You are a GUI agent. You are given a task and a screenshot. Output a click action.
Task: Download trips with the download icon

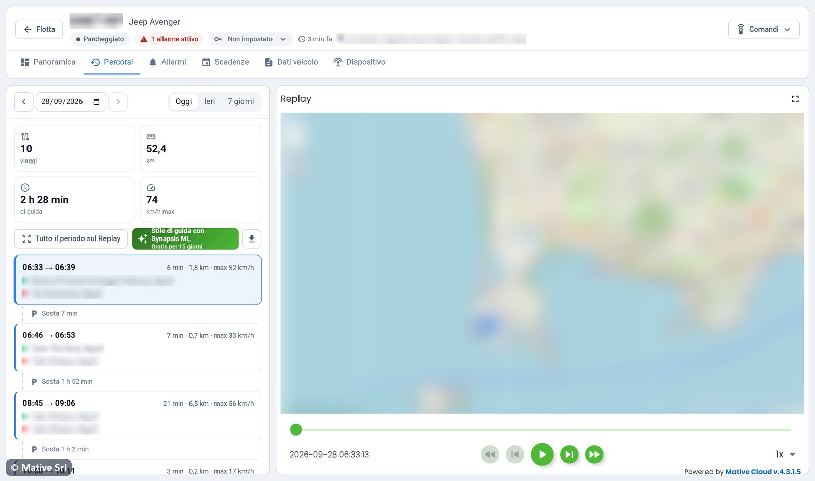click(x=252, y=239)
